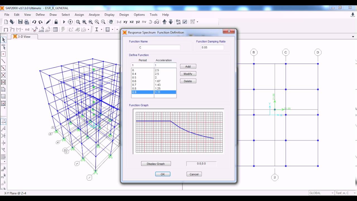Click the Print icon in the toolbar
The width and height of the screenshot is (357, 201).
pyautogui.click(x=27, y=22)
